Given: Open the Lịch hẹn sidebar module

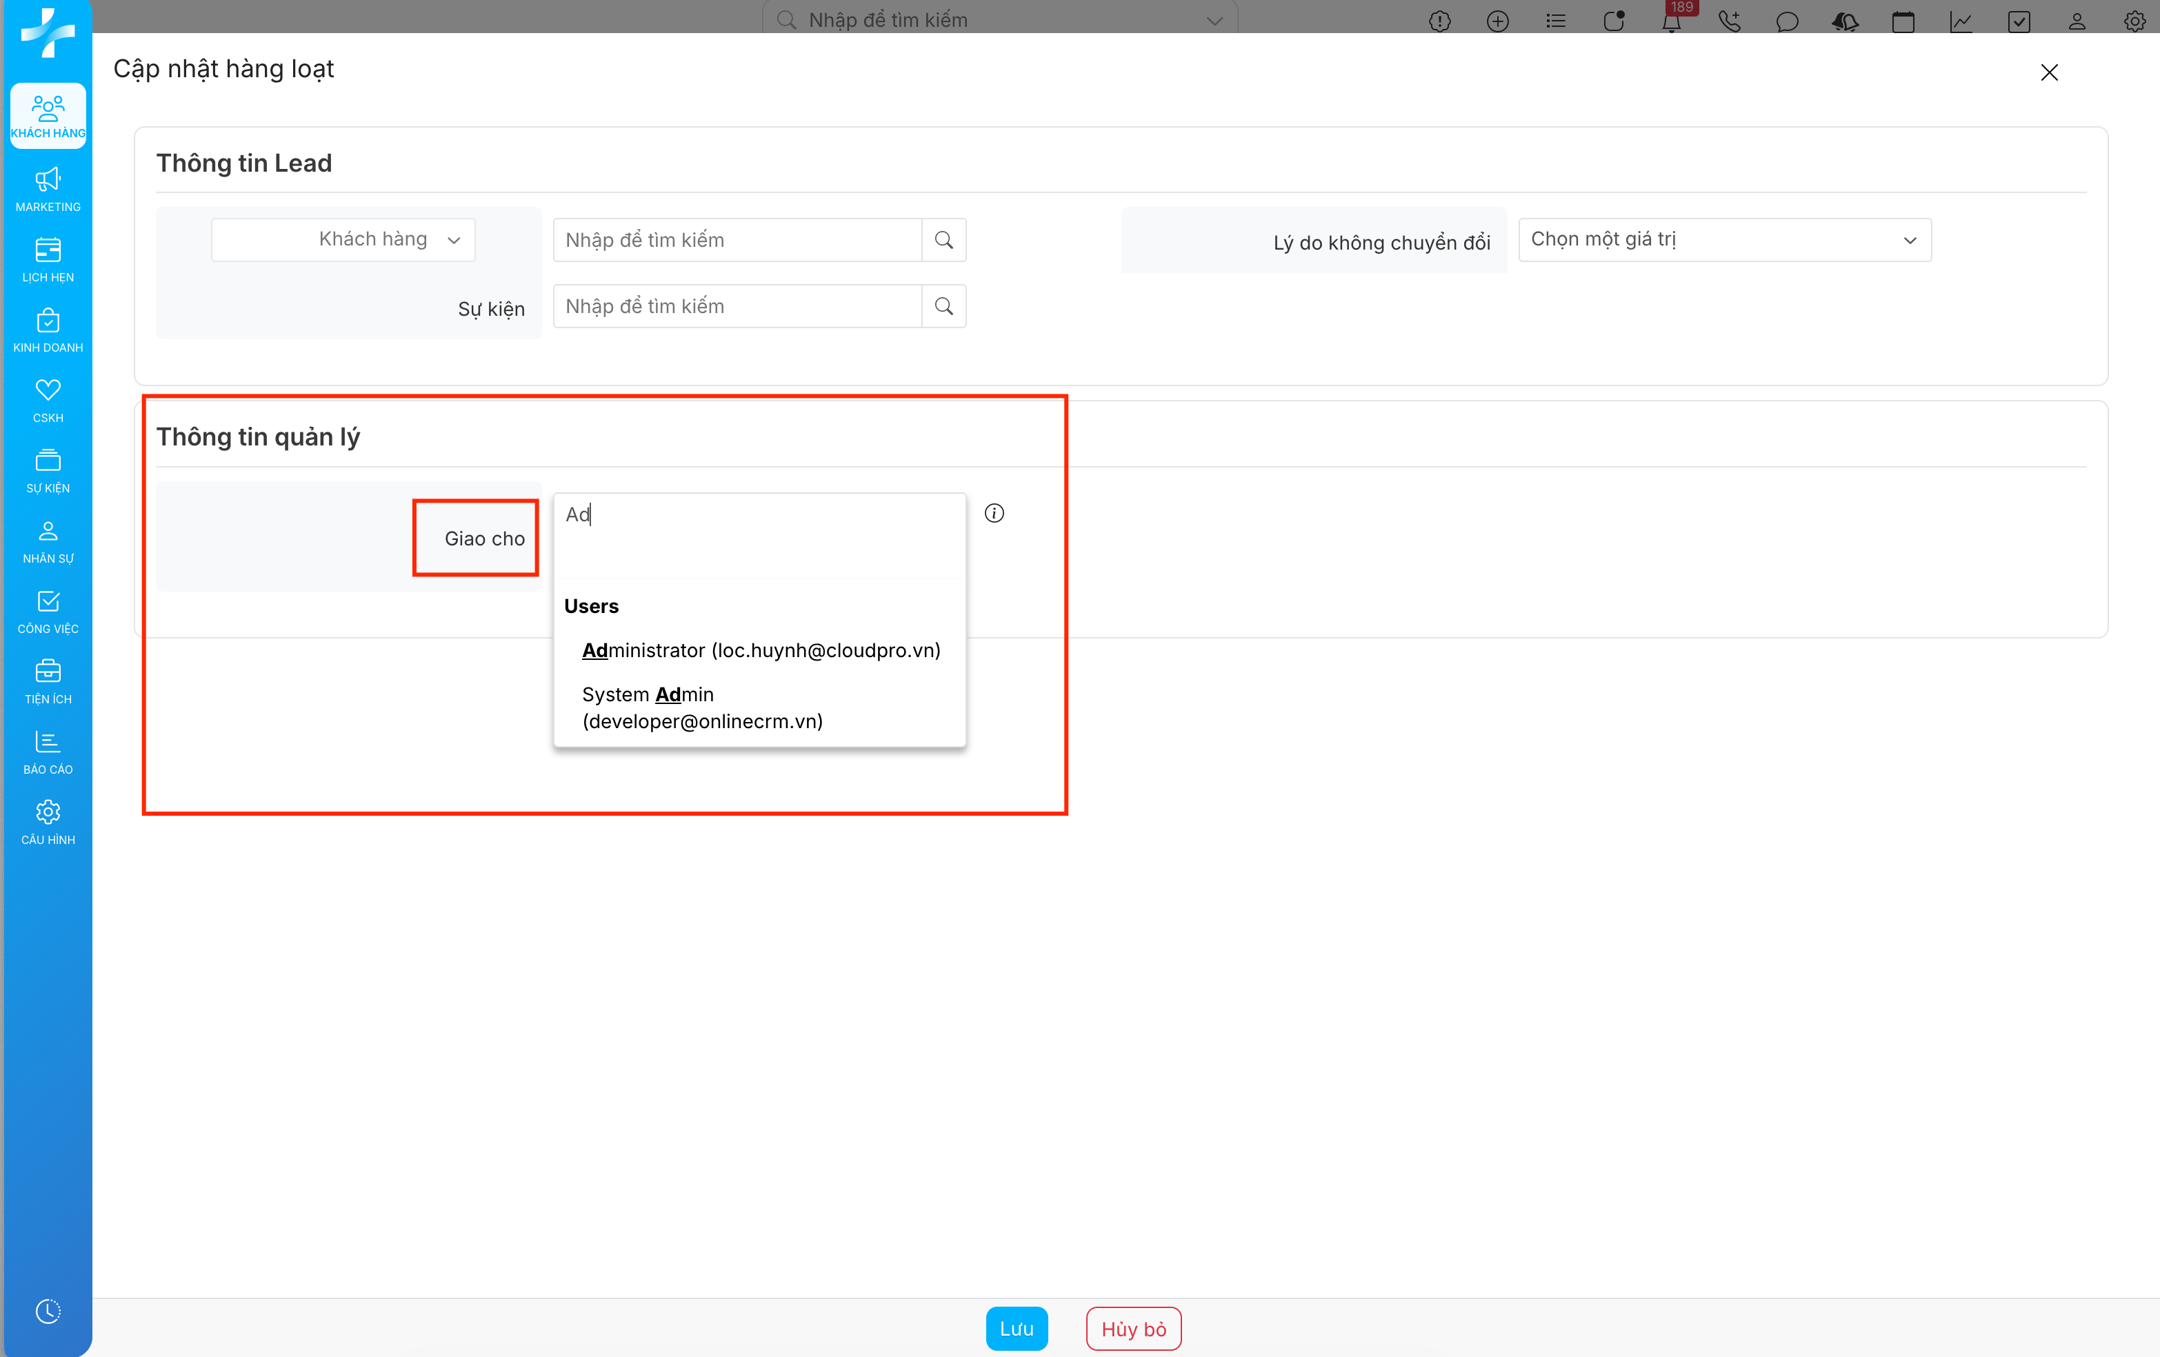Looking at the screenshot, I should point(48,259).
